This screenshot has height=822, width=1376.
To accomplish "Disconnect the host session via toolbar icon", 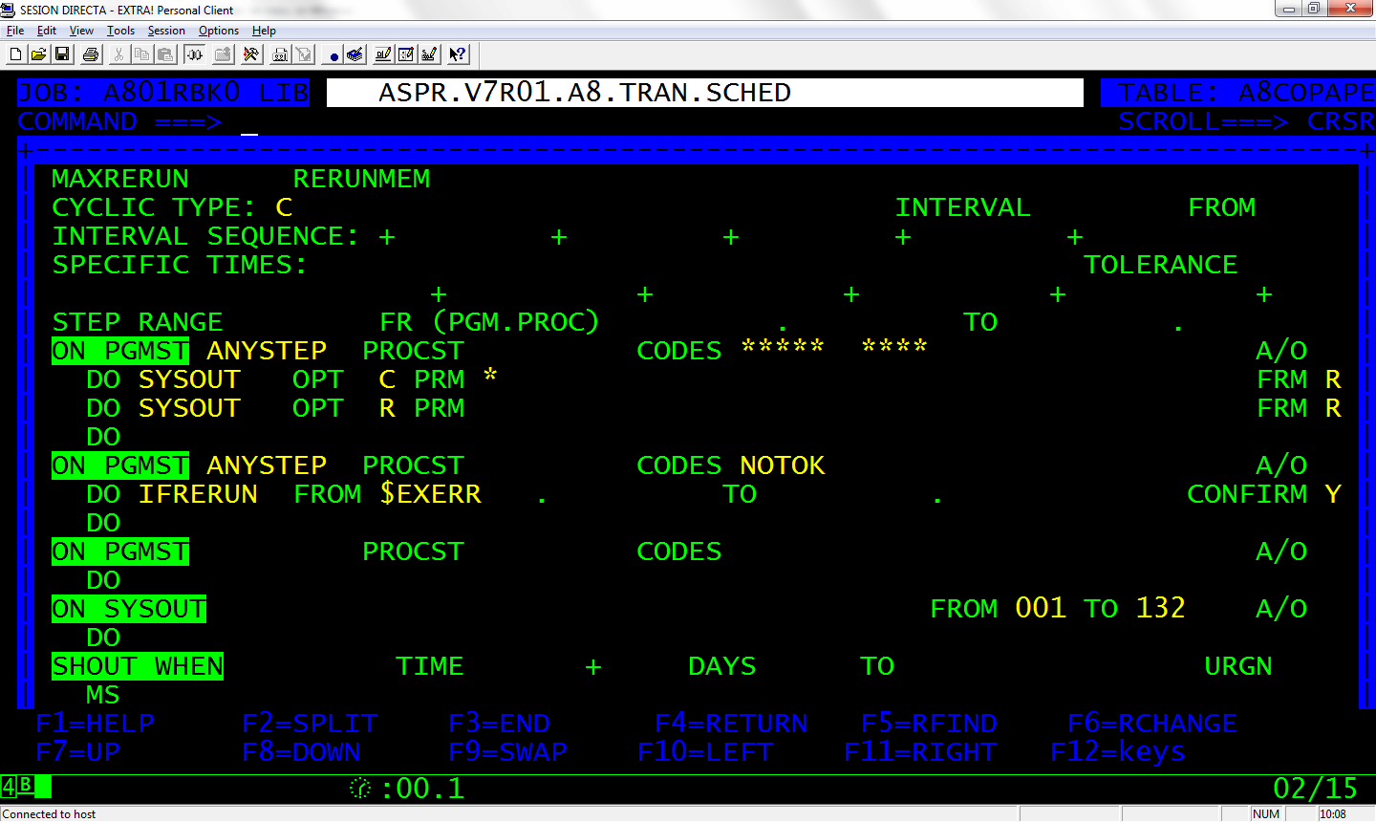I will pos(194,54).
